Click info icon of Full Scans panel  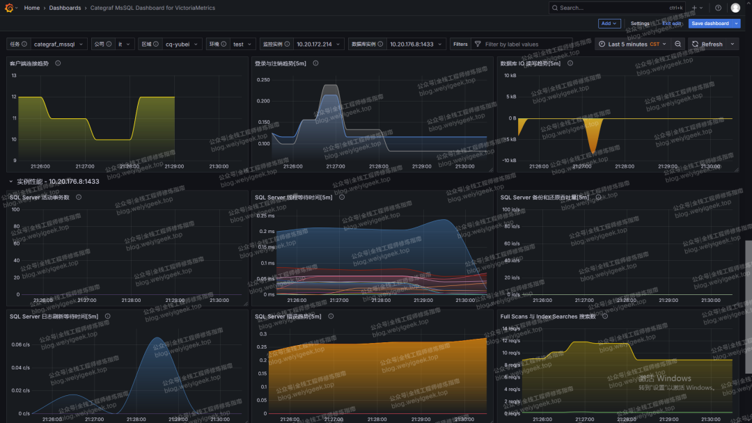605,316
